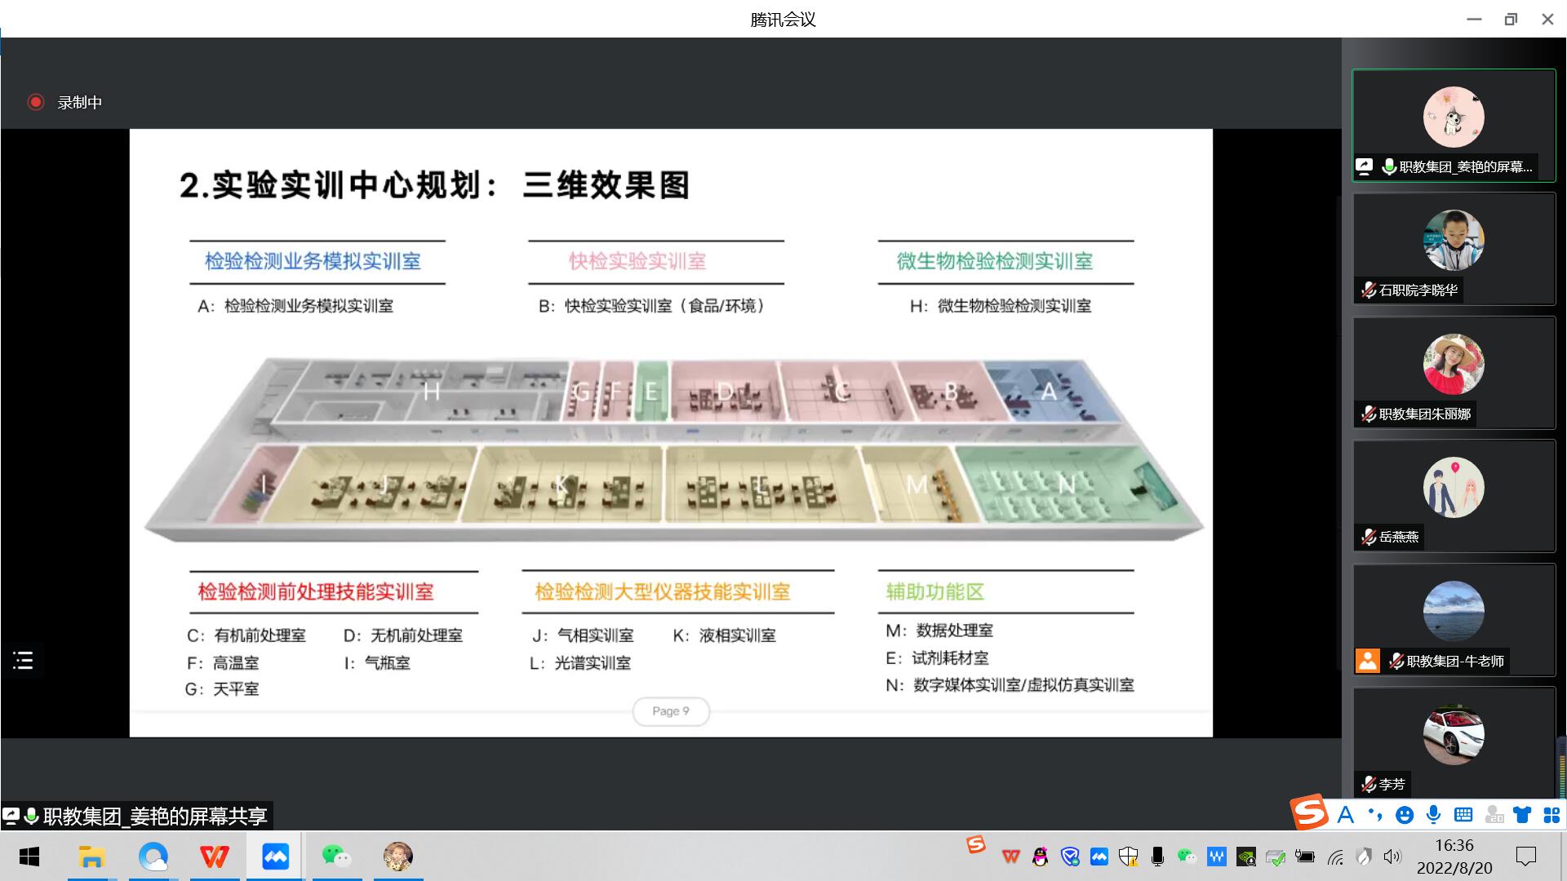Open Sogou toolbox four-squares menu
The image size is (1567, 881).
pos(1551,815)
